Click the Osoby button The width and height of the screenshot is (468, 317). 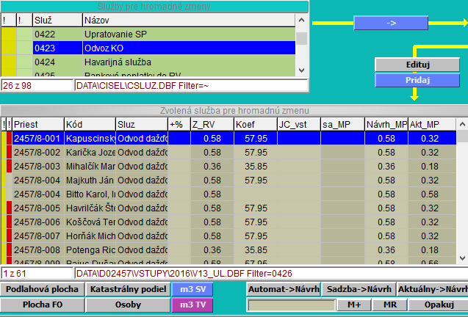pos(128,305)
